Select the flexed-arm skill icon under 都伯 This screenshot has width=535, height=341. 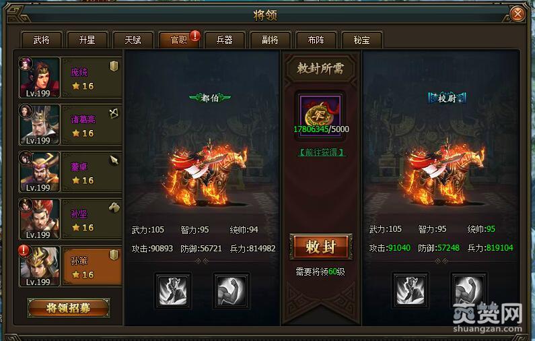tap(231, 291)
